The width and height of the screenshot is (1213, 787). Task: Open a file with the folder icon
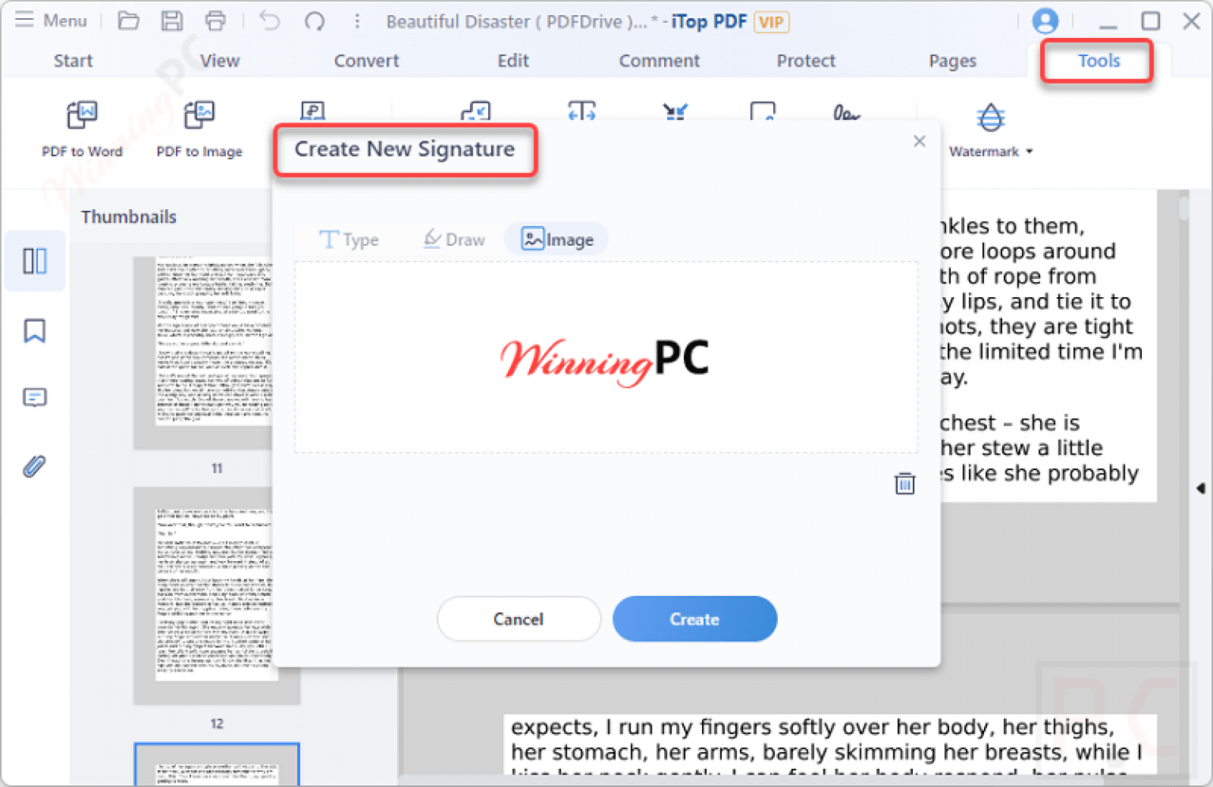tap(129, 21)
